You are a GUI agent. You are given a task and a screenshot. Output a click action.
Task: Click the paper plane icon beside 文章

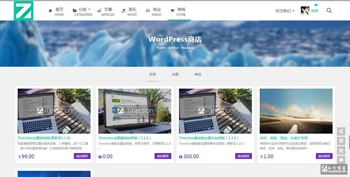pos(99,11)
